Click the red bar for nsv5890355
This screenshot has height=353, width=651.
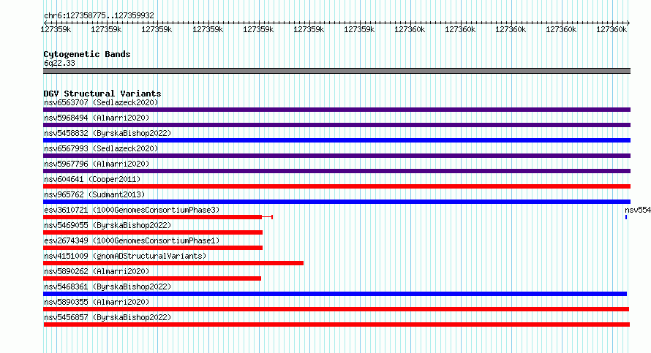click(x=336, y=309)
